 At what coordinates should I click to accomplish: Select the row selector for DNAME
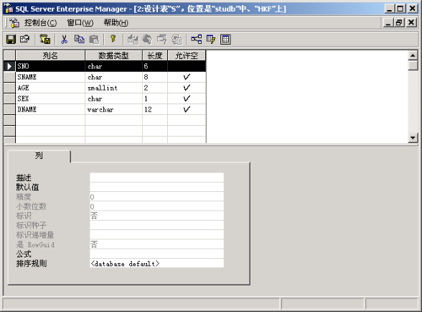[9, 109]
